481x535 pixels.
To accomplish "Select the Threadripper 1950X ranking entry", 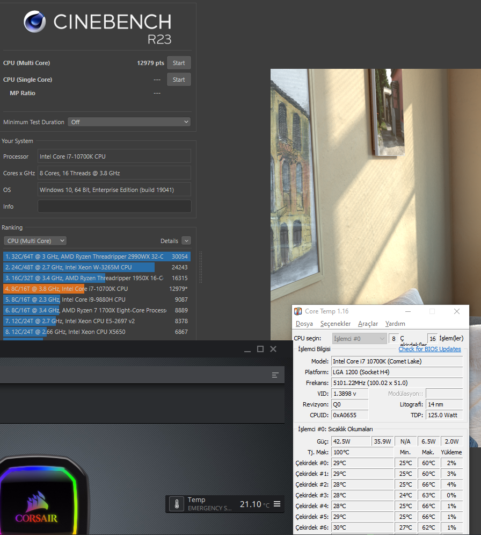I will [x=97, y=278].
